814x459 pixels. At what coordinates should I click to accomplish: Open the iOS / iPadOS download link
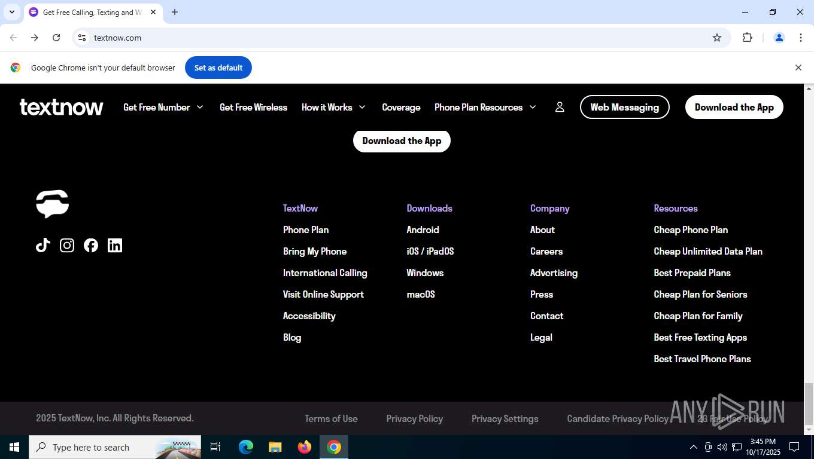pyautogui.click(x=430, y=251)
